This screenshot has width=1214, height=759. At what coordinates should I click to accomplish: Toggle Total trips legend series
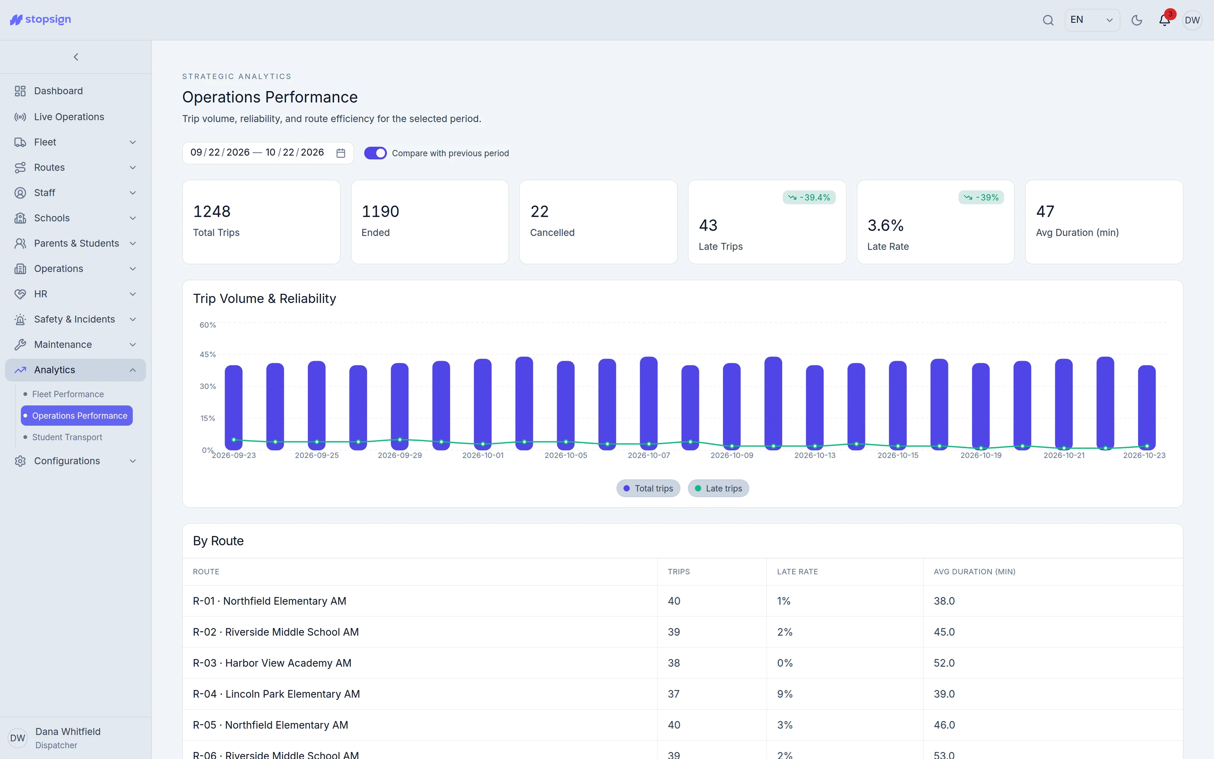(648, 488)
